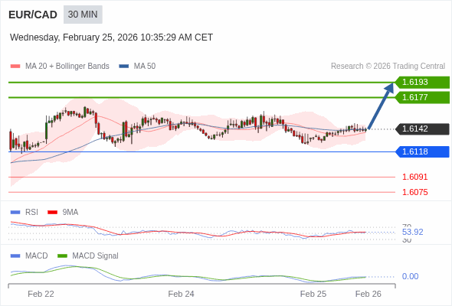The width and height of the screenshot is (452, 306).
Task: Click the 1.6142 current price tag
Action: click(422, 129)
